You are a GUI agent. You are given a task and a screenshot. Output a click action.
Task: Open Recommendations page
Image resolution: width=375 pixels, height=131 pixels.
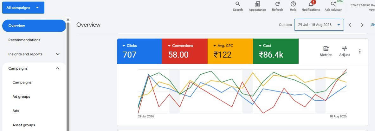pyautogui.click(x=24, y=40)
